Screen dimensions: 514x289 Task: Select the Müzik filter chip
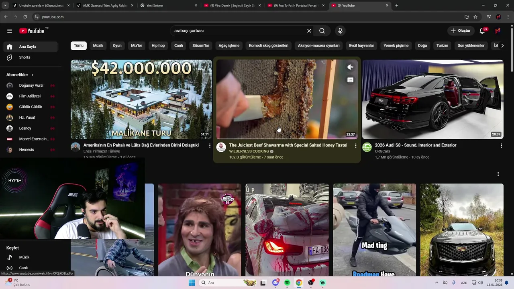coord(98,46)
